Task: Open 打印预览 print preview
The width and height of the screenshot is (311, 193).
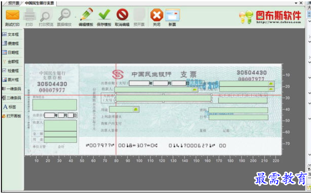Action: click(46, 15)
